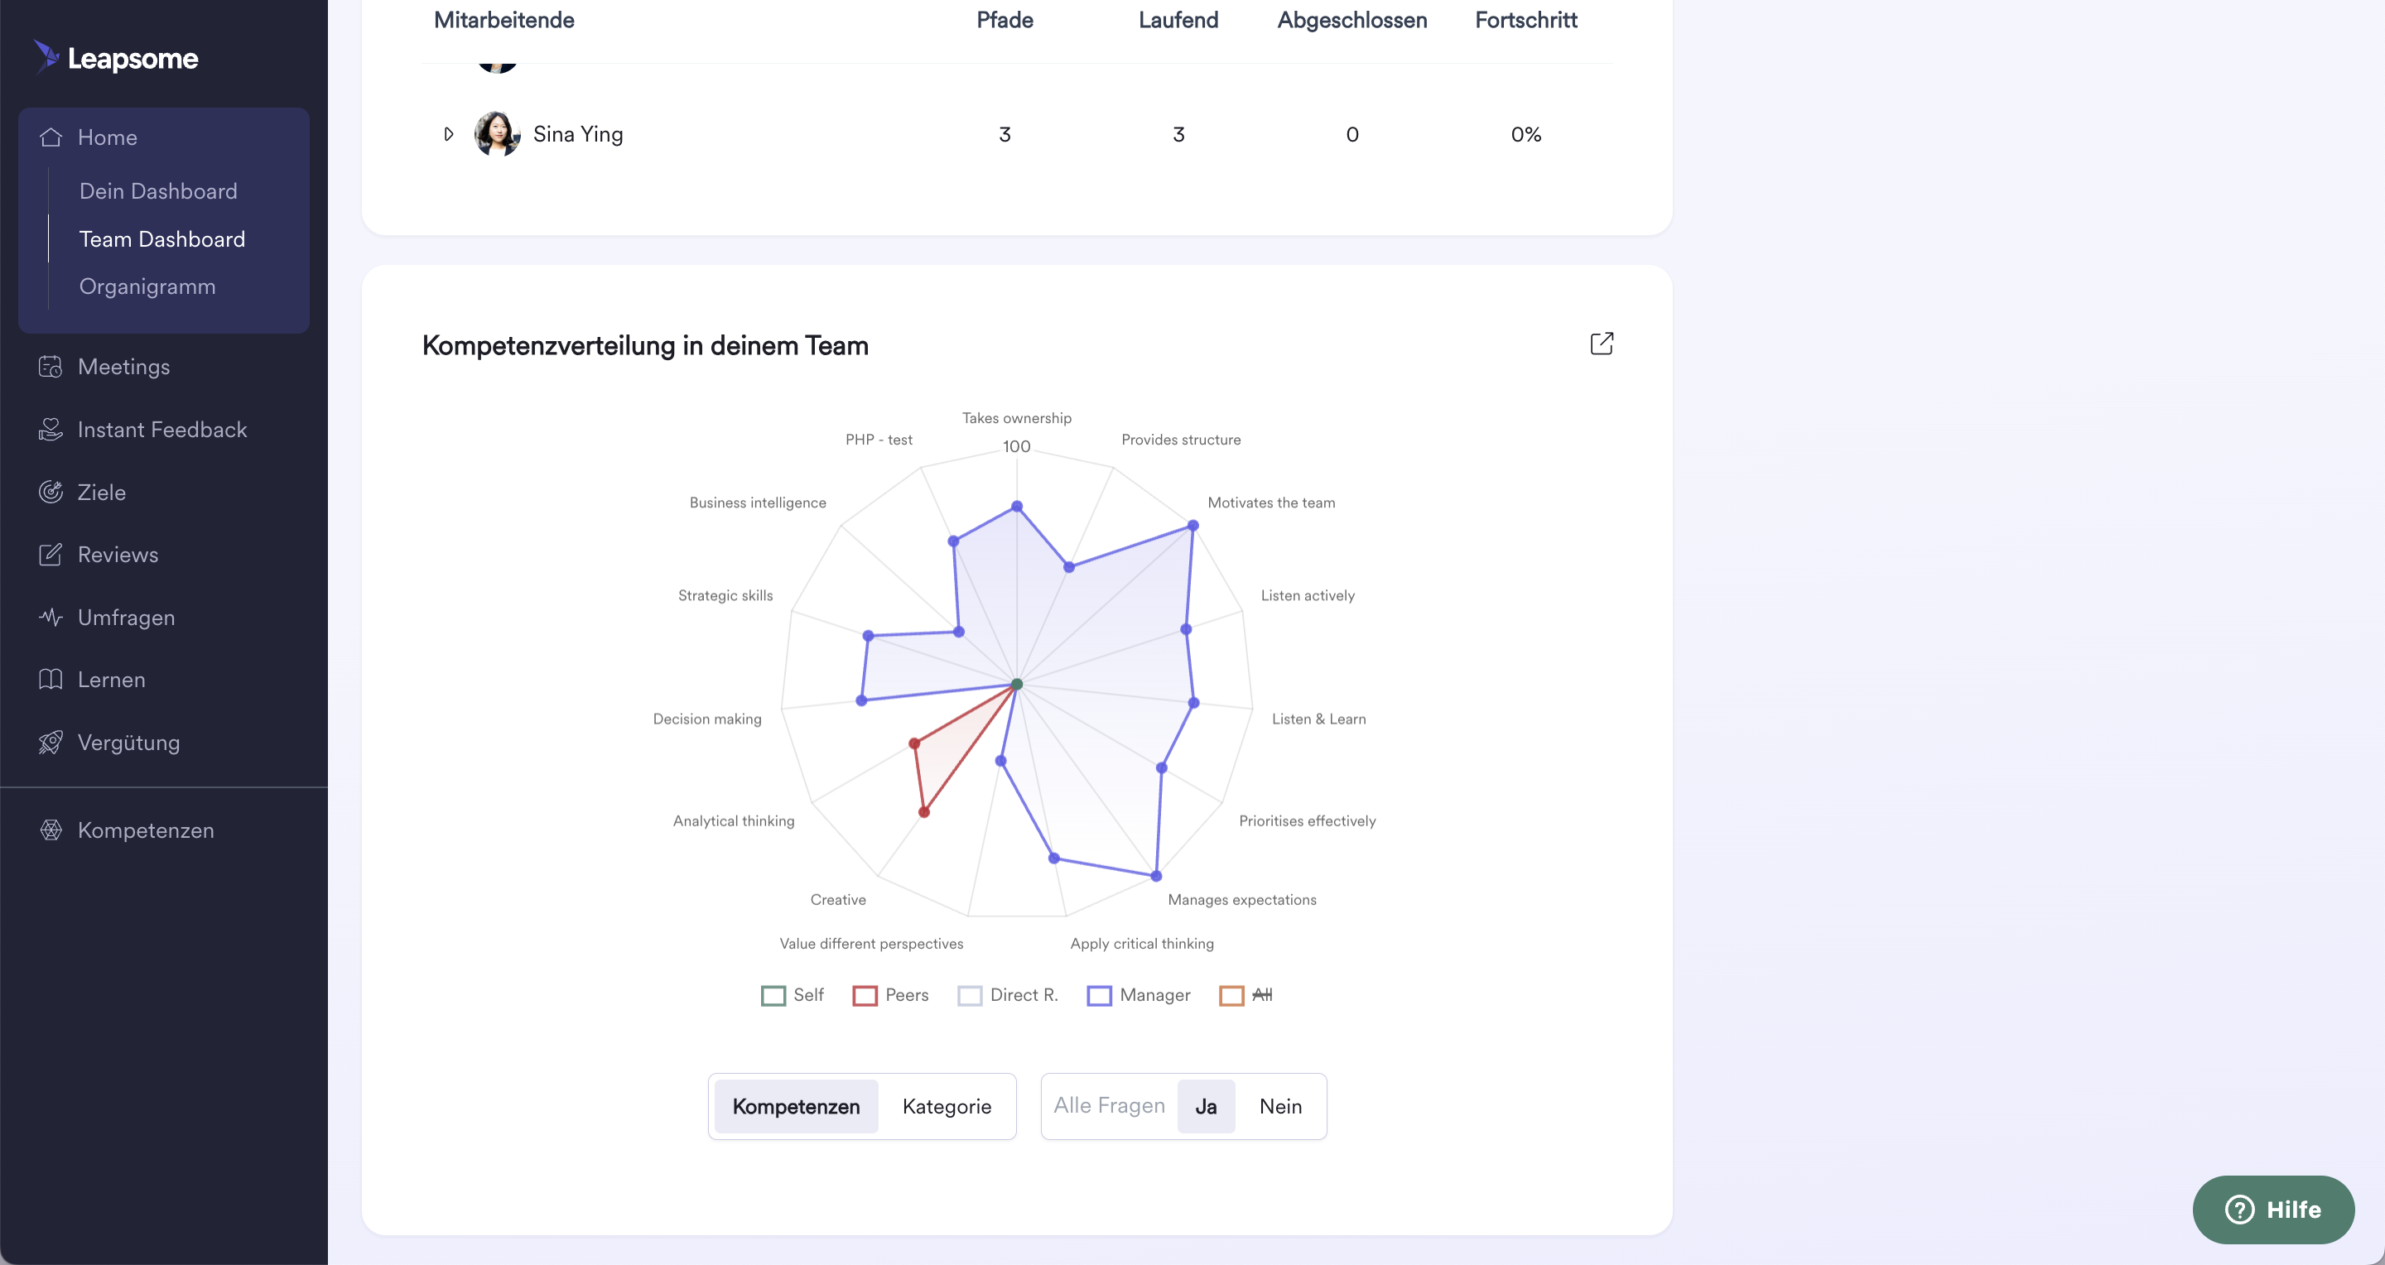The height and width of the screenshot is (1265, 2385).
Task: Click the Strategic skills axis label
Action: pyautogui.click(x=725, y=595)
